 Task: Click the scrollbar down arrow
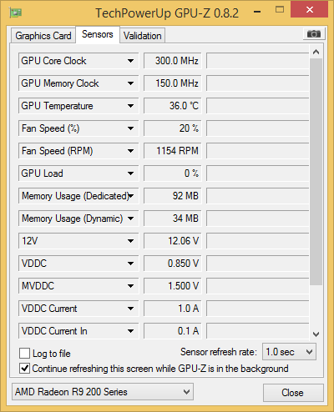[316, 334]
